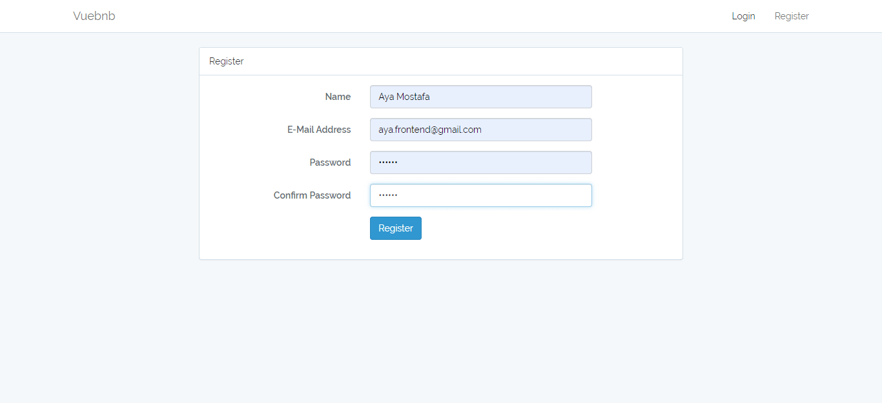Click into the Password field
Image resolution: width=882 pixels, height=403 pixels.
pyautogui.click(x=480, y=162)
